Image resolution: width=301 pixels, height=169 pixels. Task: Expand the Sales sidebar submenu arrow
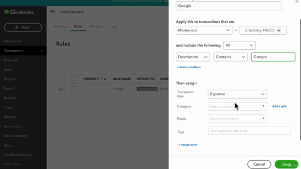42,69
